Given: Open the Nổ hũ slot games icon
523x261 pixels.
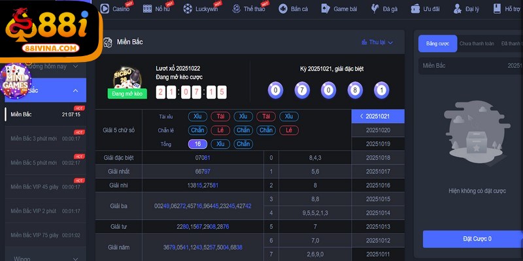Looking at the screenshot, I should pos(148,8).
